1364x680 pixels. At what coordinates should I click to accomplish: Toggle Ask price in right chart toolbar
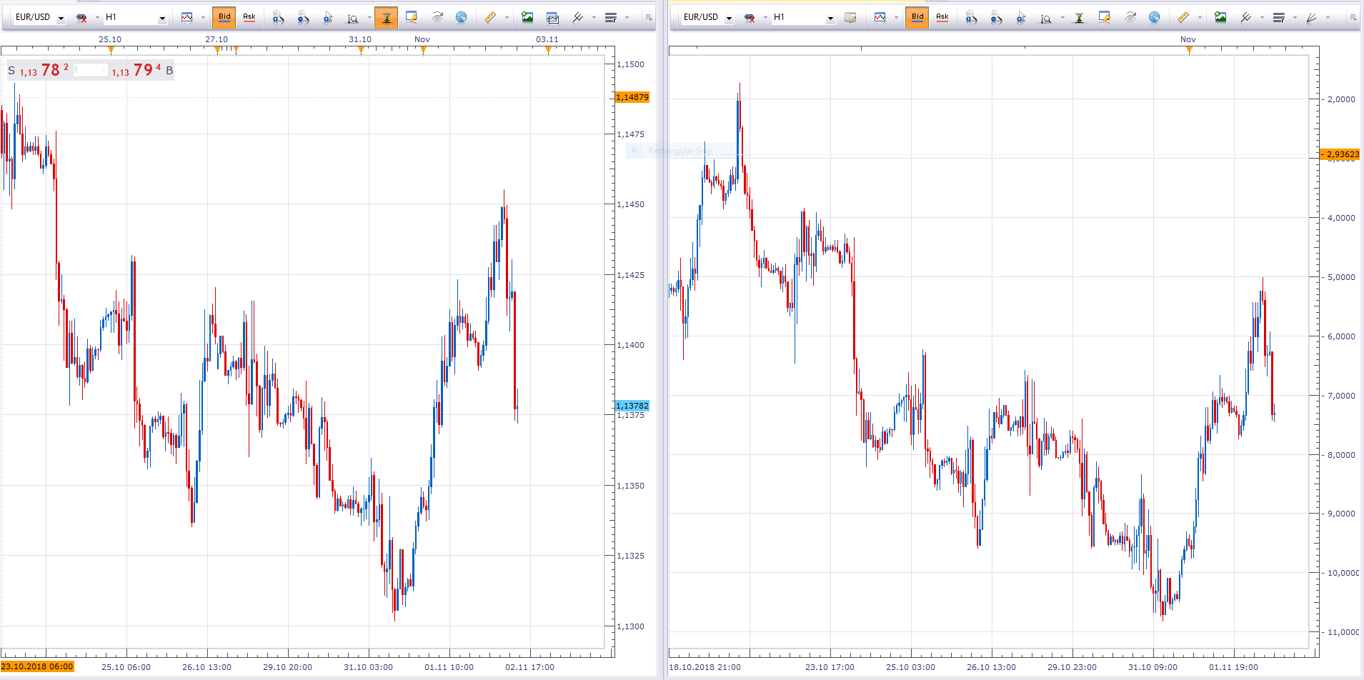click(x=942, y=17)
